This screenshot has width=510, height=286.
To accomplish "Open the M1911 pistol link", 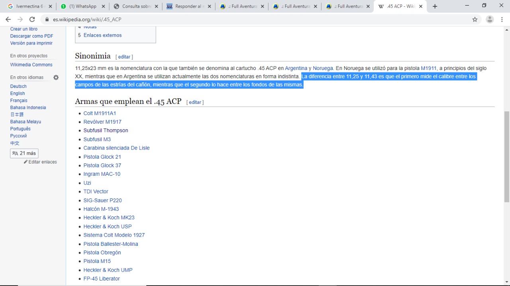I will click(x=429, y=68).
